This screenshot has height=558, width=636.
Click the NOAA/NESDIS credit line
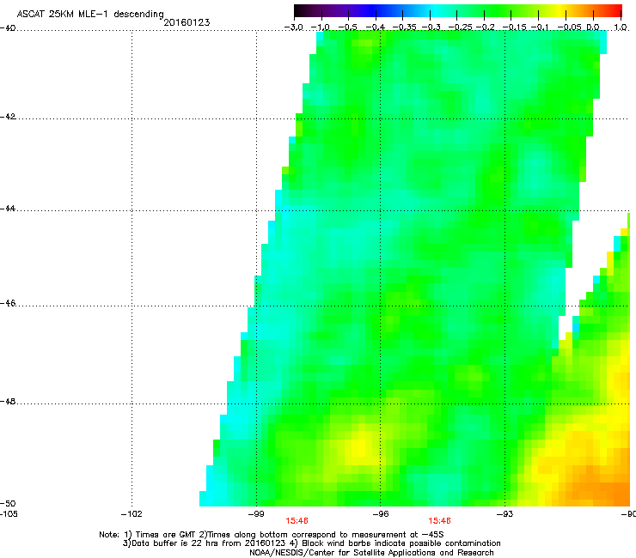coord(371,553)
